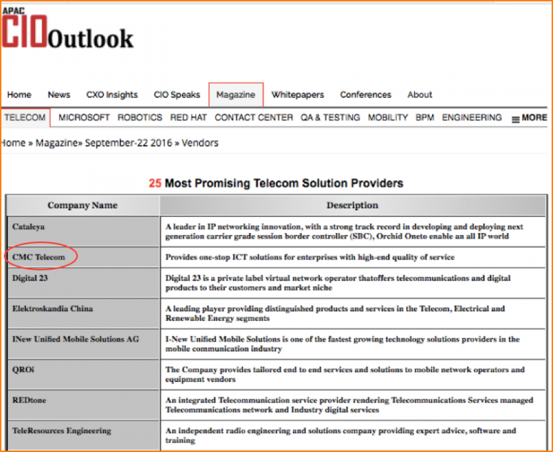Open CXO Insights menu item

pos(112,94)
